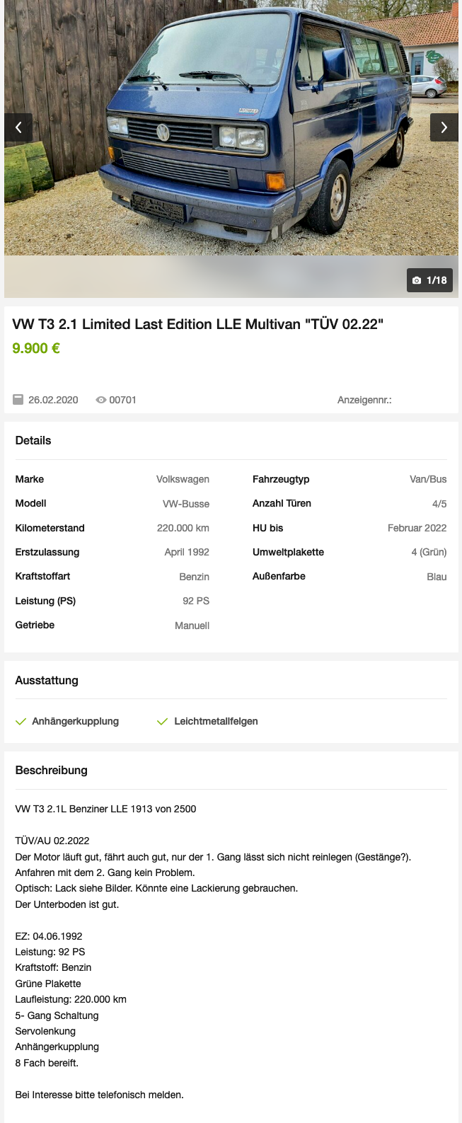Click the view count 00701

pyautogui.click(x=122, y=400)
